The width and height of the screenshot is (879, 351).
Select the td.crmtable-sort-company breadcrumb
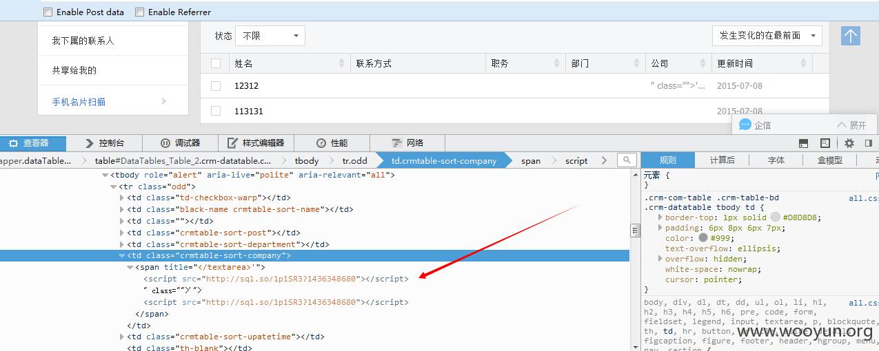pyautogui.click(x=444, y=160)
